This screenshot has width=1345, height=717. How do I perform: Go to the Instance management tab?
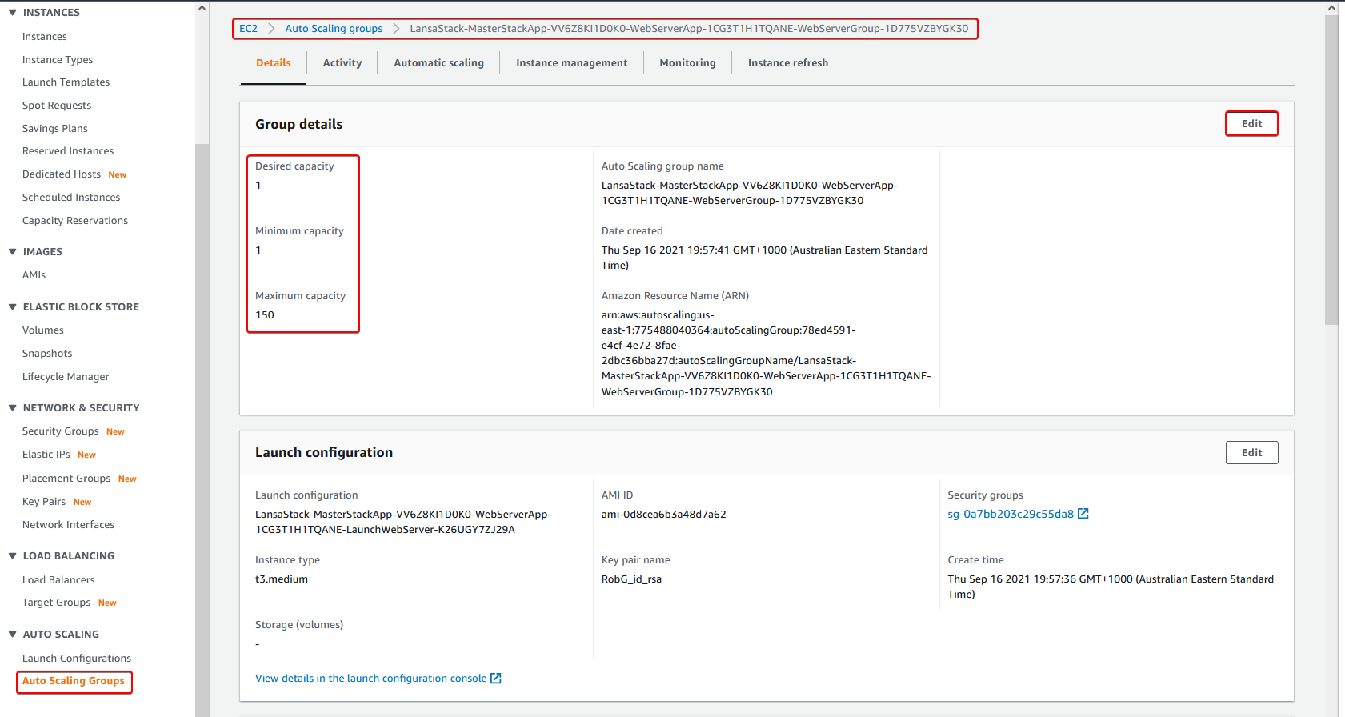click(x=572, y=63)
